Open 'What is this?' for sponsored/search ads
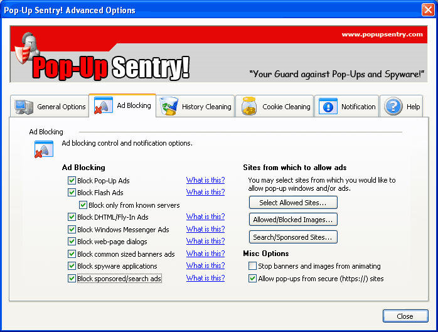 pos(206,278)
